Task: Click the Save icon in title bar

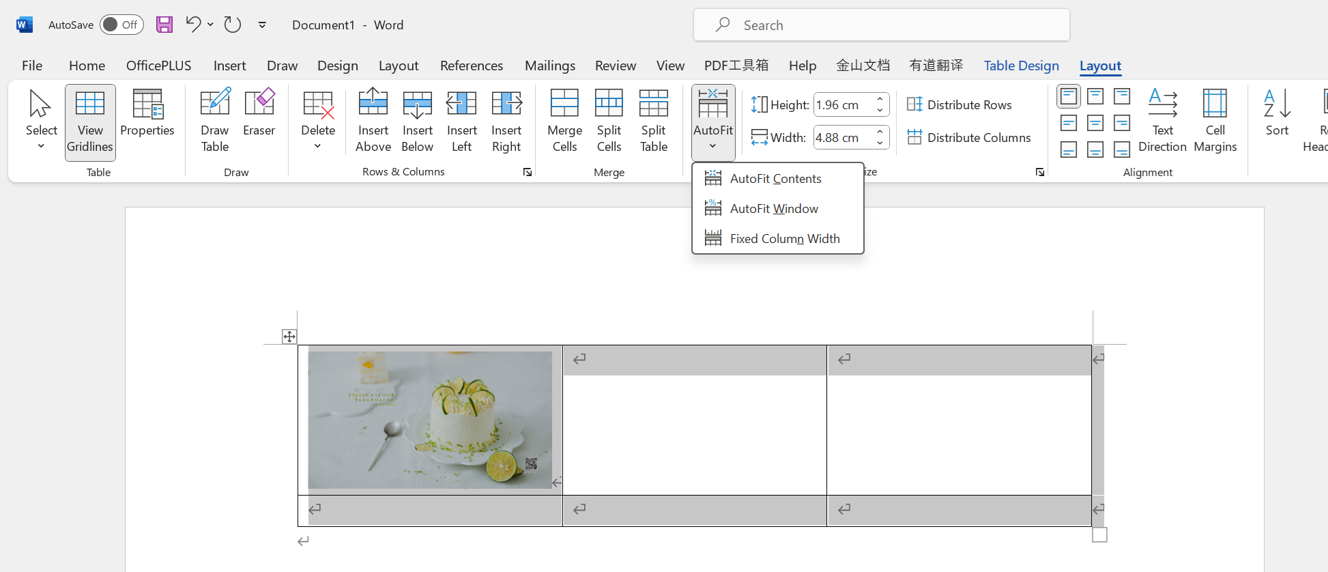Action: [164, 25]
